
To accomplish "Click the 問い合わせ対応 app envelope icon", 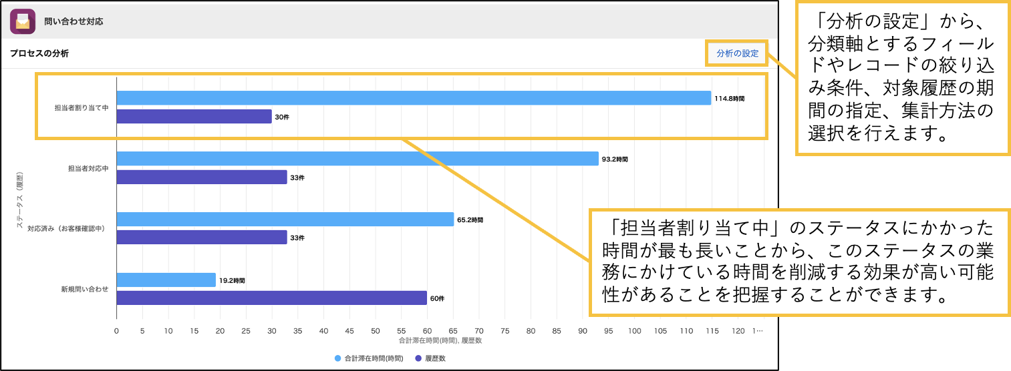I will (x=23, y=21).
